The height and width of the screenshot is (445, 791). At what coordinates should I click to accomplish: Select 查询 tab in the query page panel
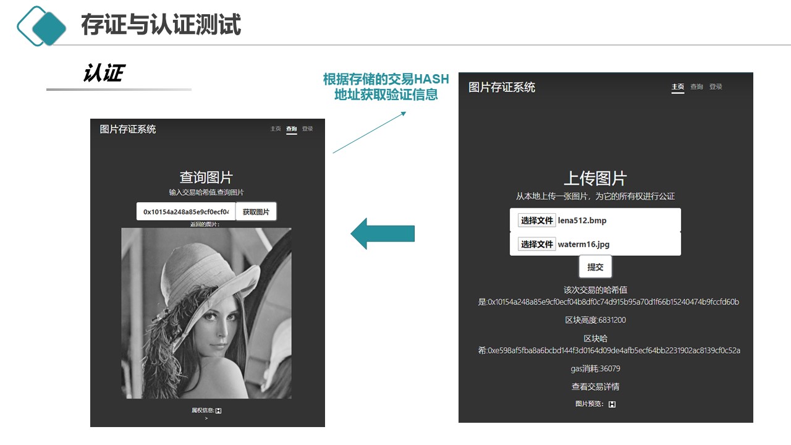point(292,129)
